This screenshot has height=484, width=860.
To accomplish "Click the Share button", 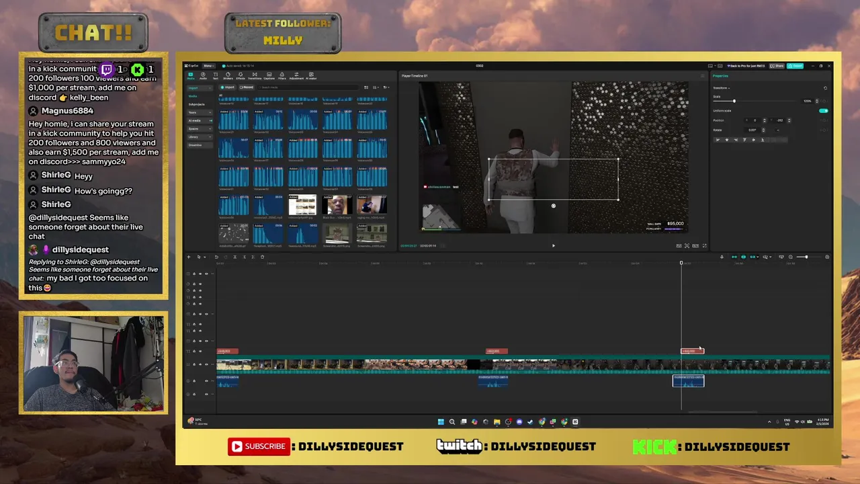I will pos(777,66).
